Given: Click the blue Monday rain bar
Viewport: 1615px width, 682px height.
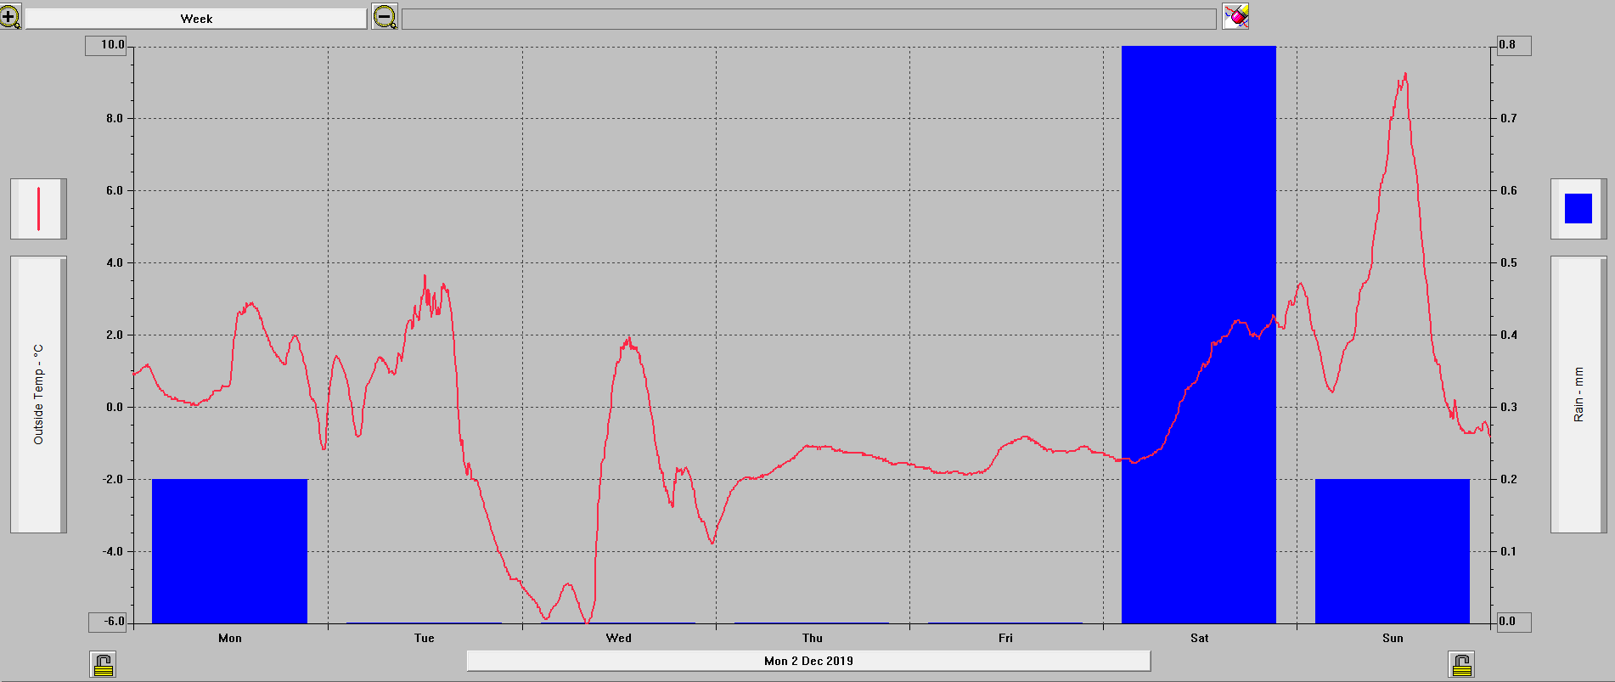Looking at the screenshot, I should 229,550.
